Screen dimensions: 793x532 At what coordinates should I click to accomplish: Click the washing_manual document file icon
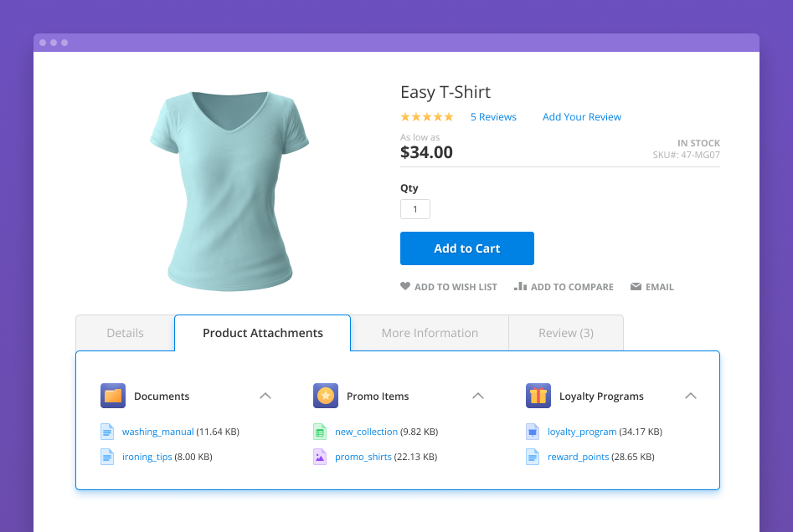[107, 432]
